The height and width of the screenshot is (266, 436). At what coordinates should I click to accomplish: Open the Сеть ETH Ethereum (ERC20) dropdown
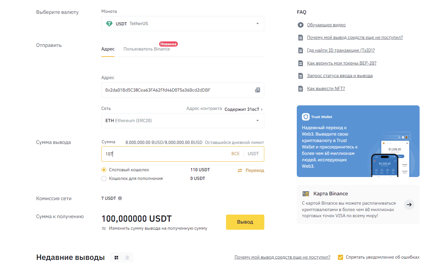click(183, 120)
